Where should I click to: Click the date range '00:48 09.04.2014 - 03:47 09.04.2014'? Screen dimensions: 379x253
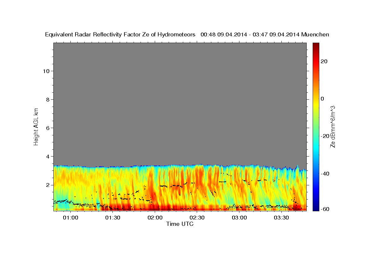tap(250, 35)
